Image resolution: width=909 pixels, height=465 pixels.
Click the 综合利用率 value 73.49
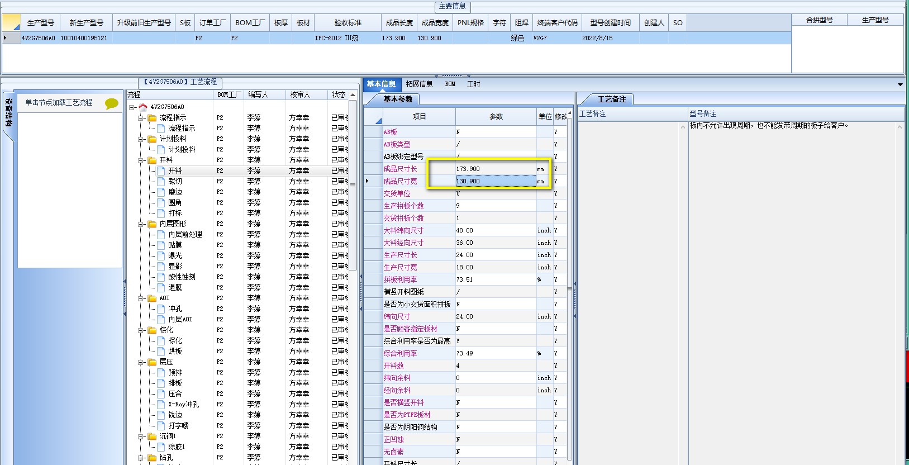click(496, 353)
